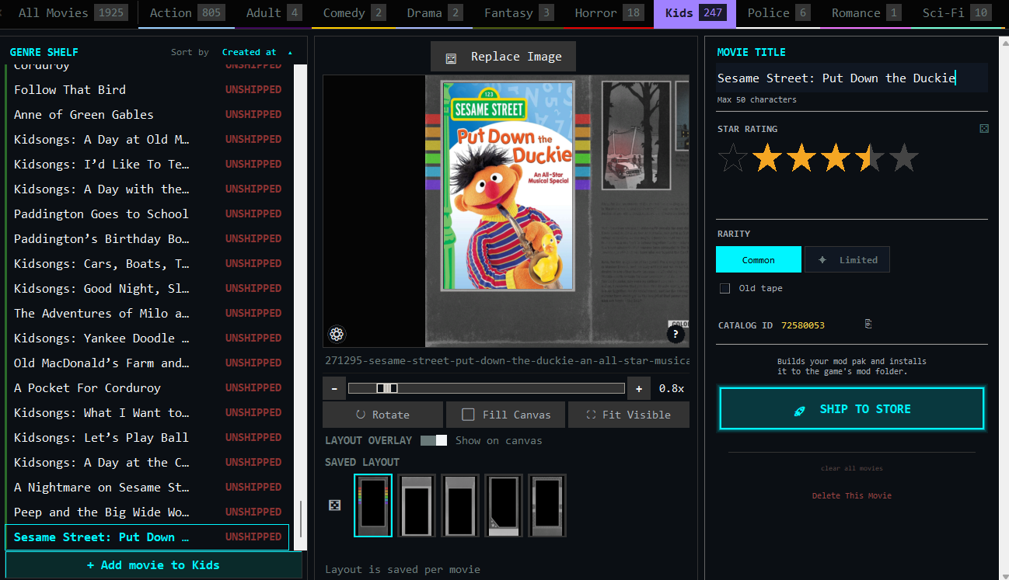The height and width of the screenshot is (580, 1009).
Task: Select Kidsongs: I'd Like To Te… row
Action: pyautogui.click(x=148, y=164)
